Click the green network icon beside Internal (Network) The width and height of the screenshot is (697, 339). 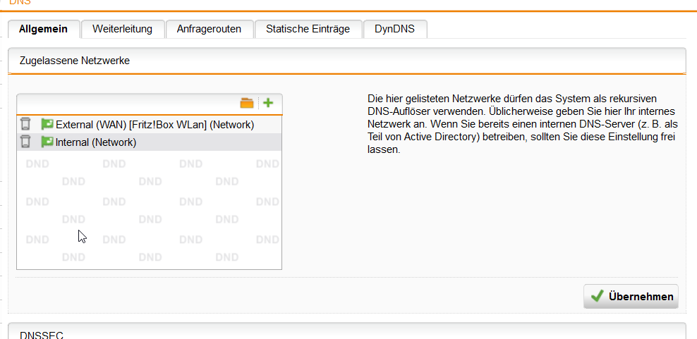(47, 142)
